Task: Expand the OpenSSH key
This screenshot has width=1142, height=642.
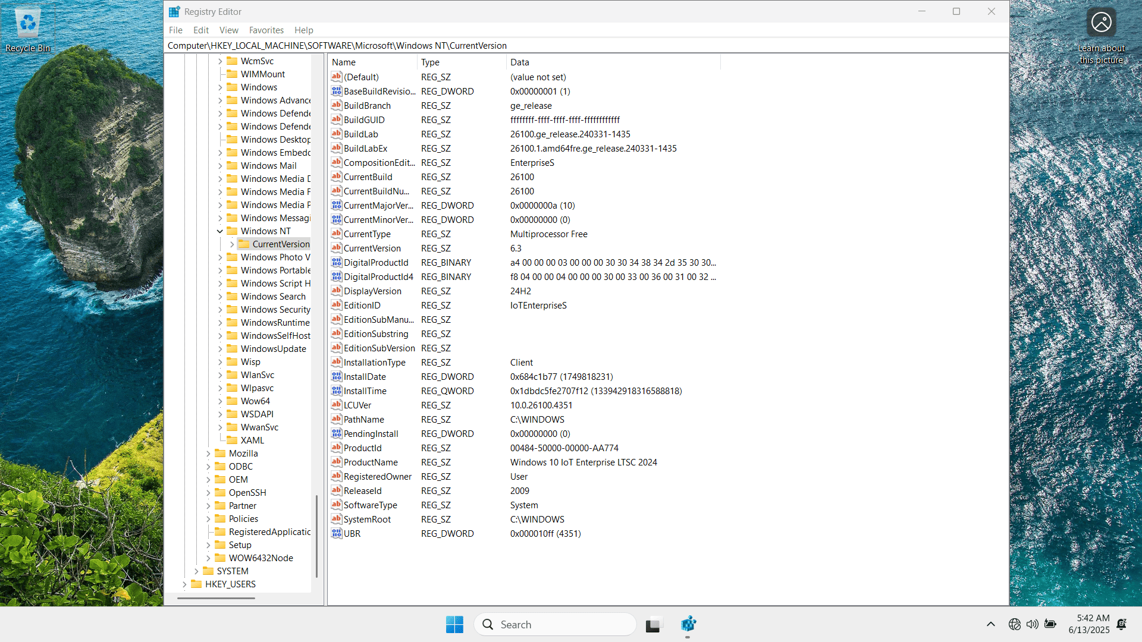Action: tap(208, 492)
